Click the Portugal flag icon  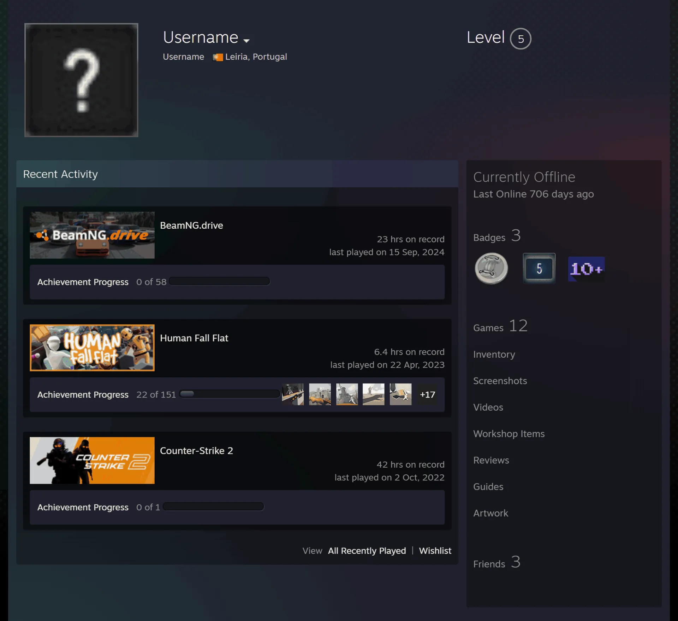218,57
